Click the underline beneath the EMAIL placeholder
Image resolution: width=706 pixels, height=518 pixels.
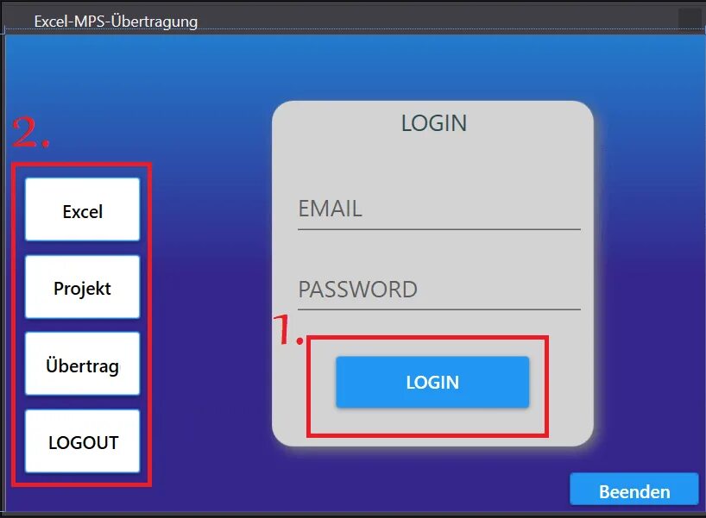439,229
